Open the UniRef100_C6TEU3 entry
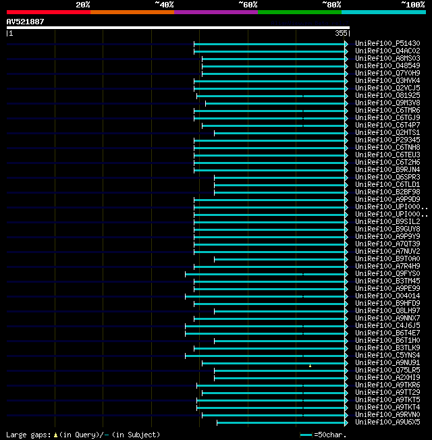The width and height of the screenshot is (432, 440). point(387,155)
